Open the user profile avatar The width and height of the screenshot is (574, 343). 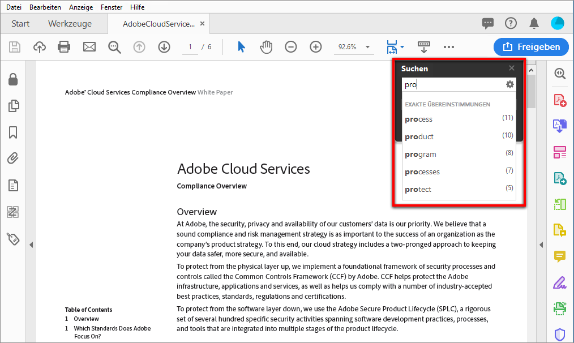558,23
